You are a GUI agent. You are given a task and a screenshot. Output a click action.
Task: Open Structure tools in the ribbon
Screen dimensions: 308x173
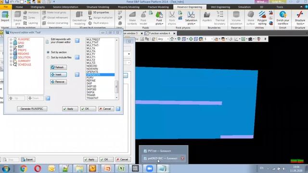[300, 18]
